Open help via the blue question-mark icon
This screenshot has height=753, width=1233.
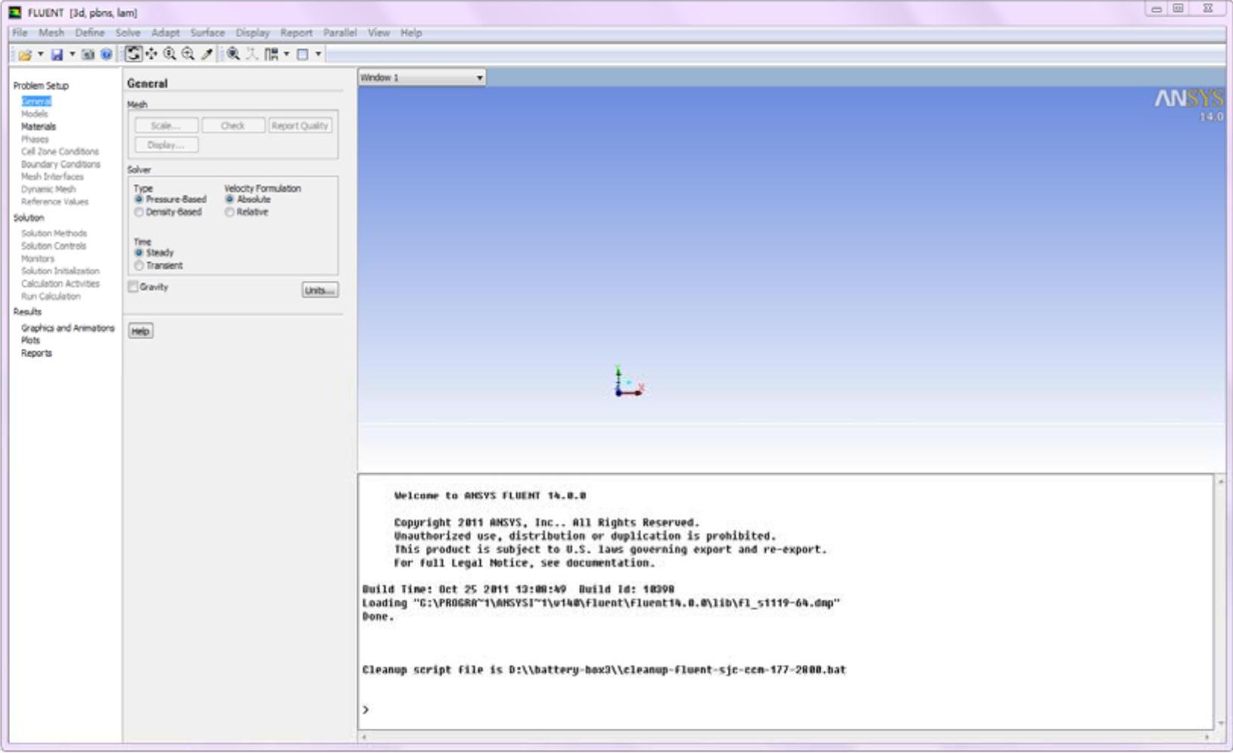(x=106, y=54)
